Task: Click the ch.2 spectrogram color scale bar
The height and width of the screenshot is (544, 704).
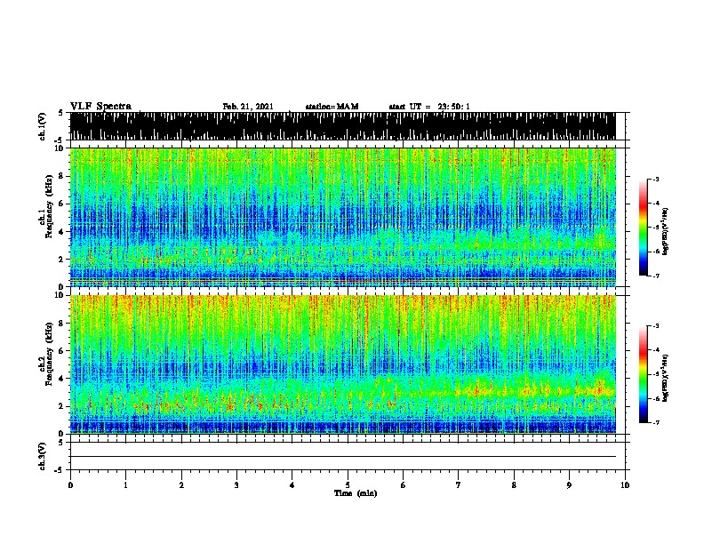Action: (x=643, y=374)
